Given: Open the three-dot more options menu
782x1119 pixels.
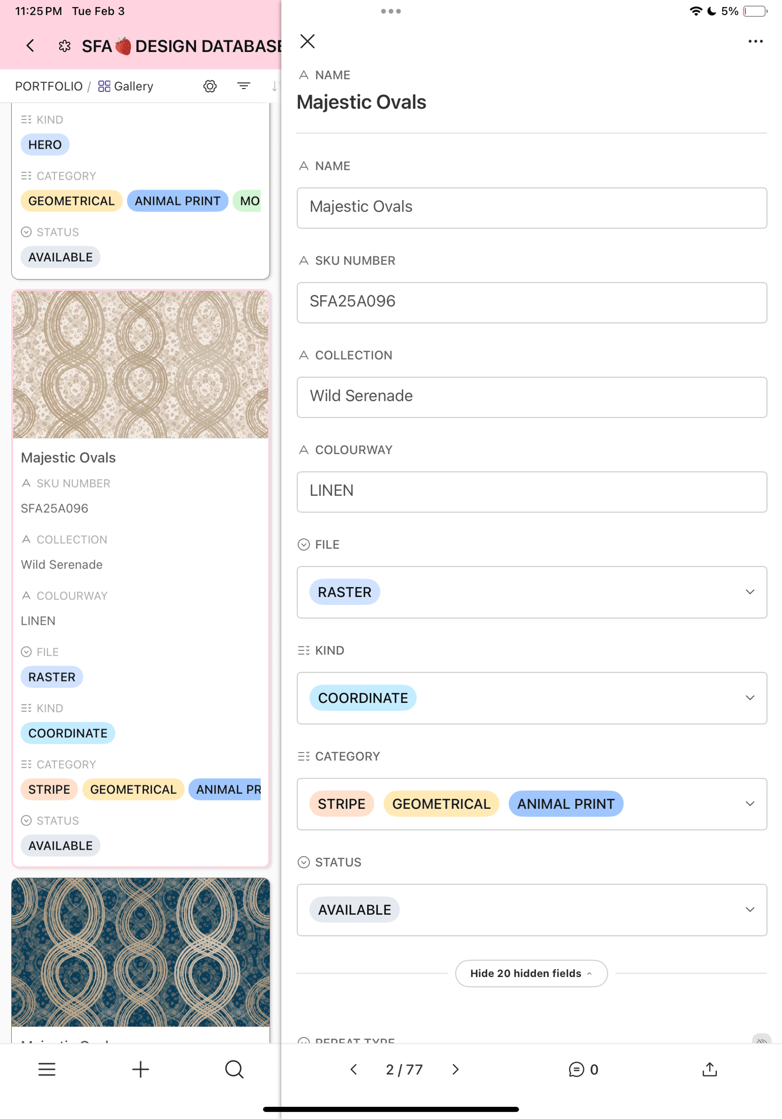Looking at the screenshot, I should [756, 41].
